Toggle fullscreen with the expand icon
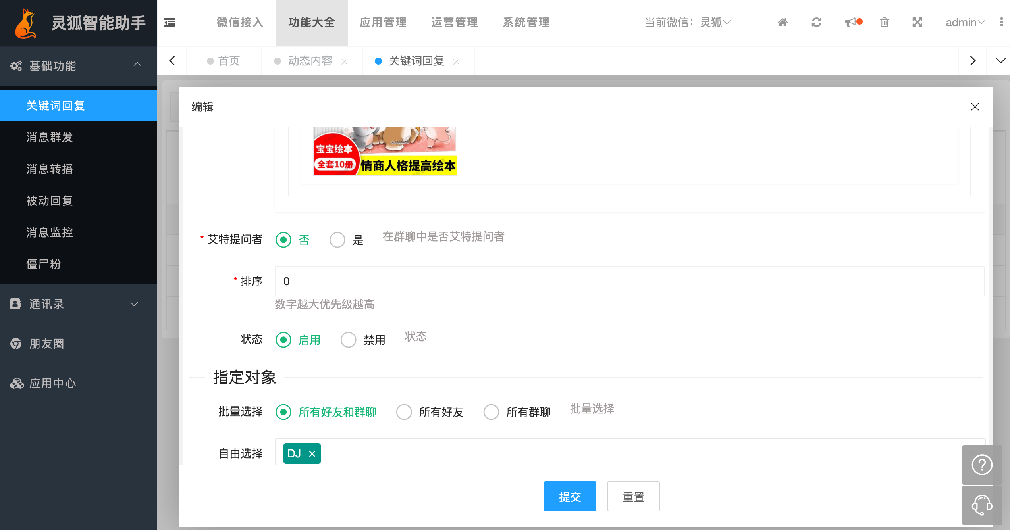This screenshot has width=1010, height=530. click(917, 22)
